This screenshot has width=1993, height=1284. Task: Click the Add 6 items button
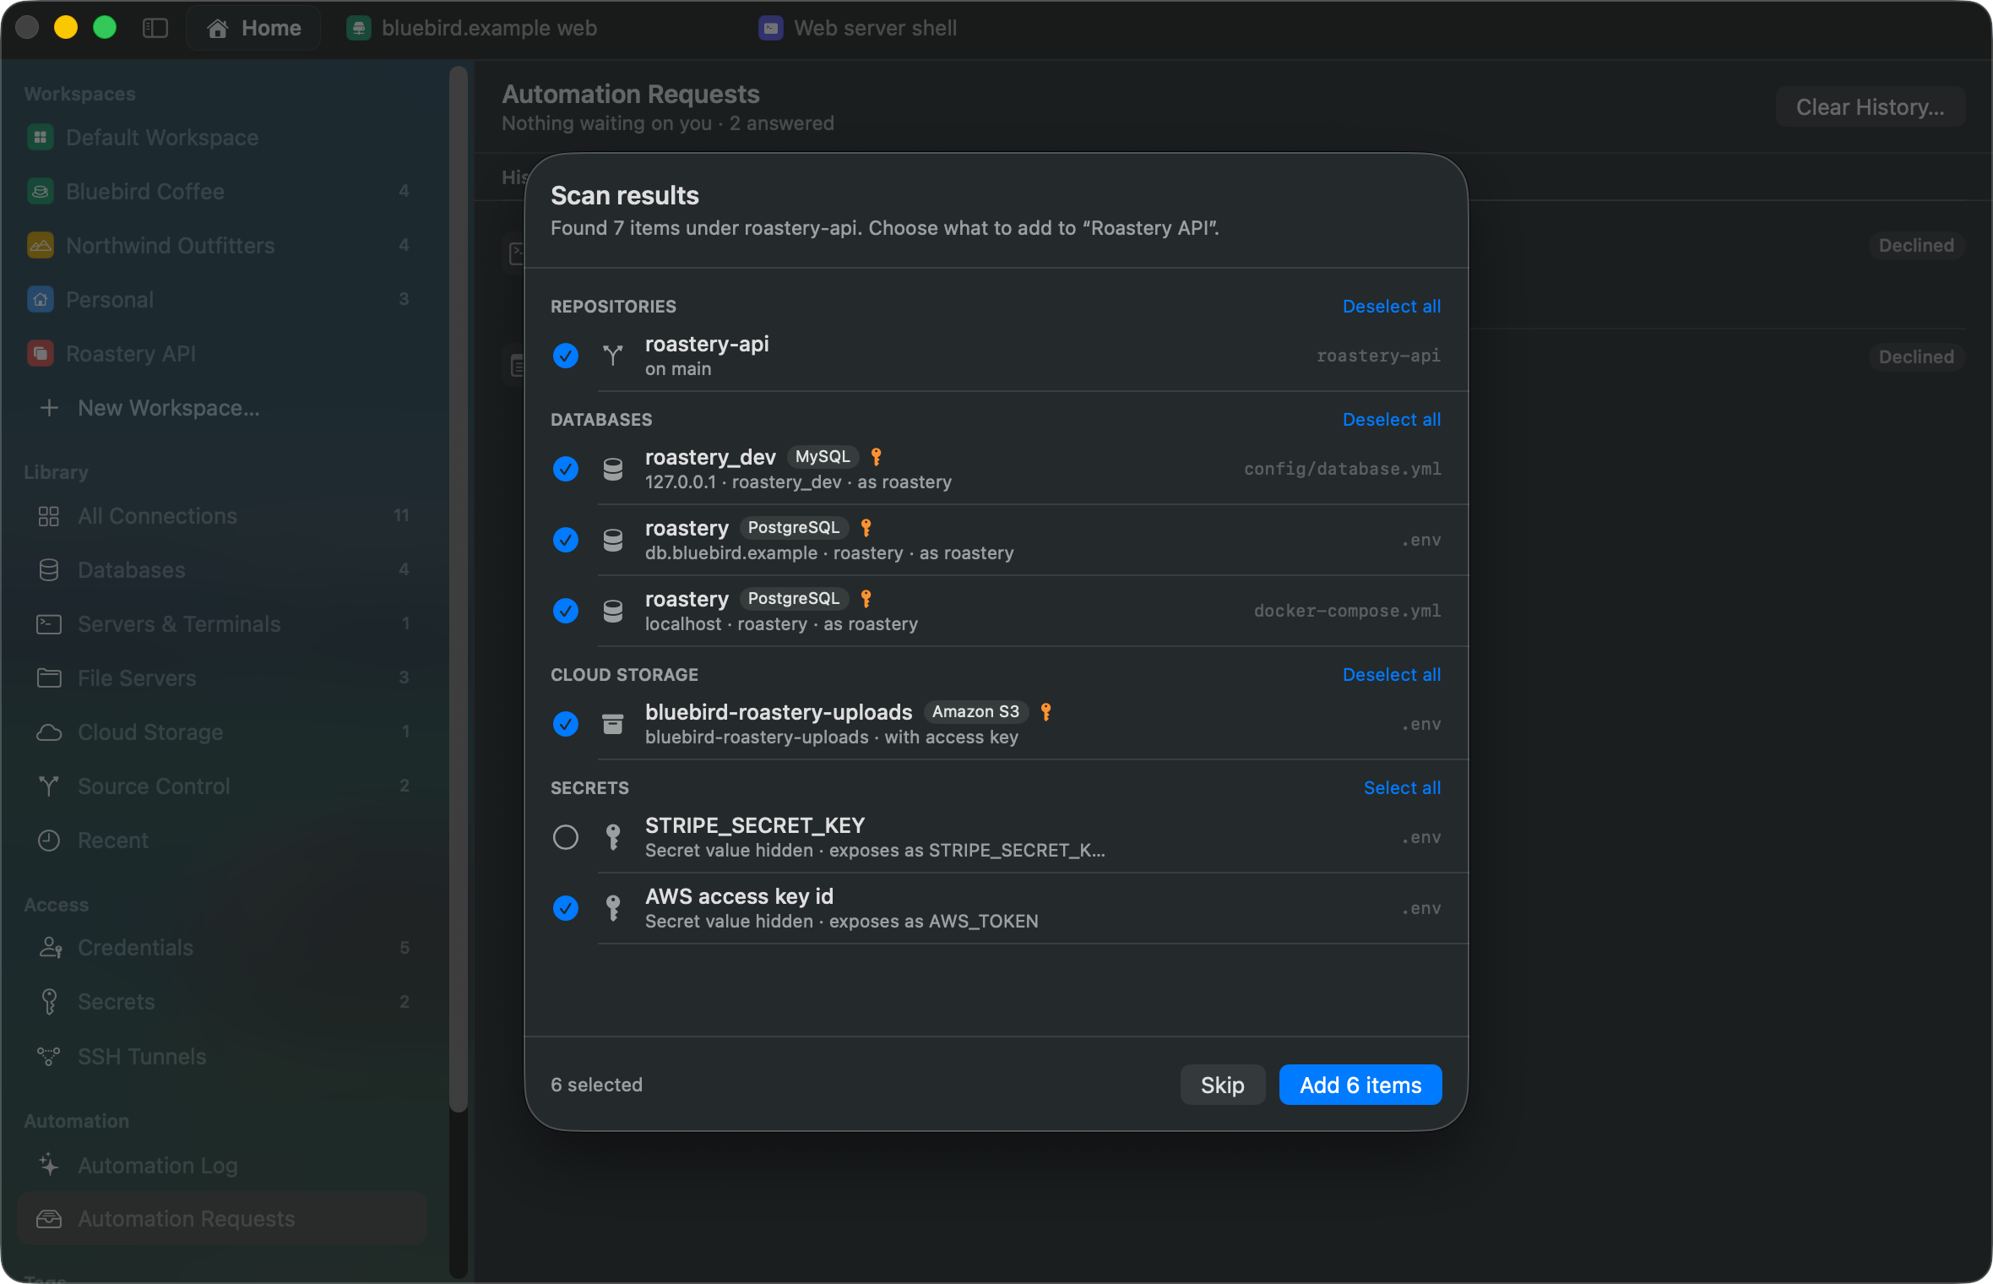pyautogui.click(x=1360, y=1085)
